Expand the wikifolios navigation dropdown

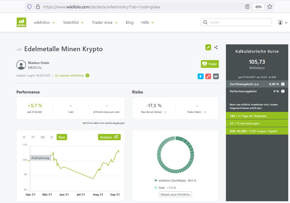(x=44, y=22)
